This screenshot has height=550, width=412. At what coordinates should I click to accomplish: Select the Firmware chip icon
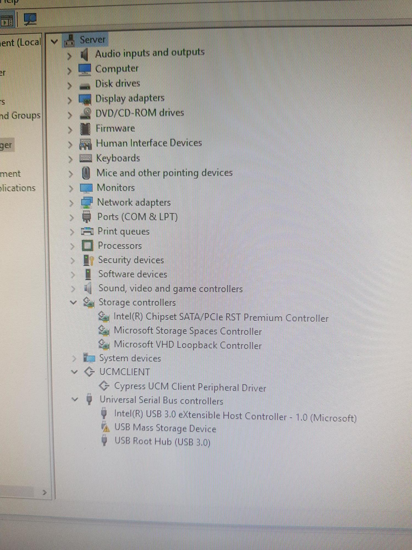85,129
